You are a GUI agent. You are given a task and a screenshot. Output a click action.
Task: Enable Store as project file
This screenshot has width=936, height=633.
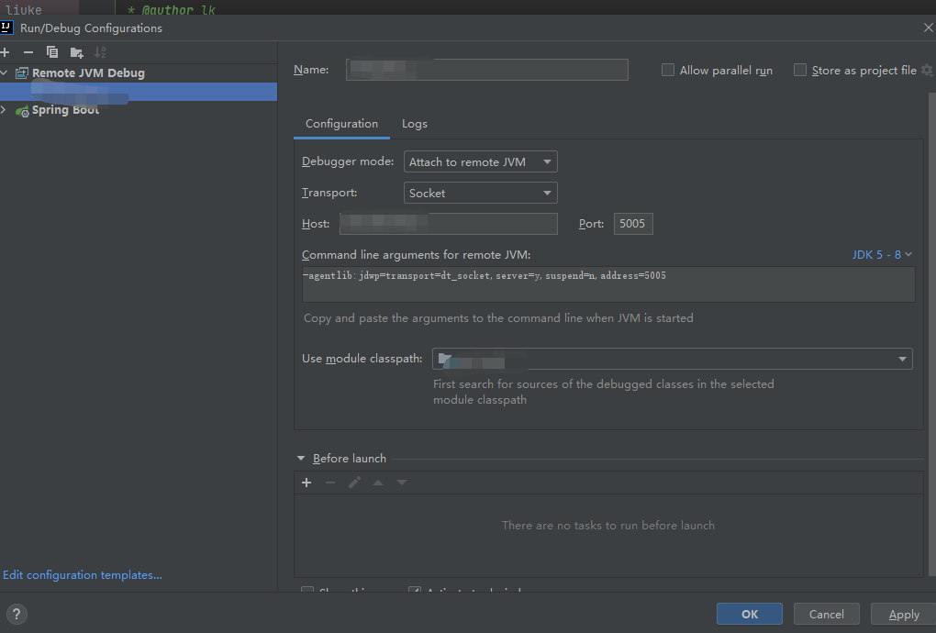click(x=800, y=70)
